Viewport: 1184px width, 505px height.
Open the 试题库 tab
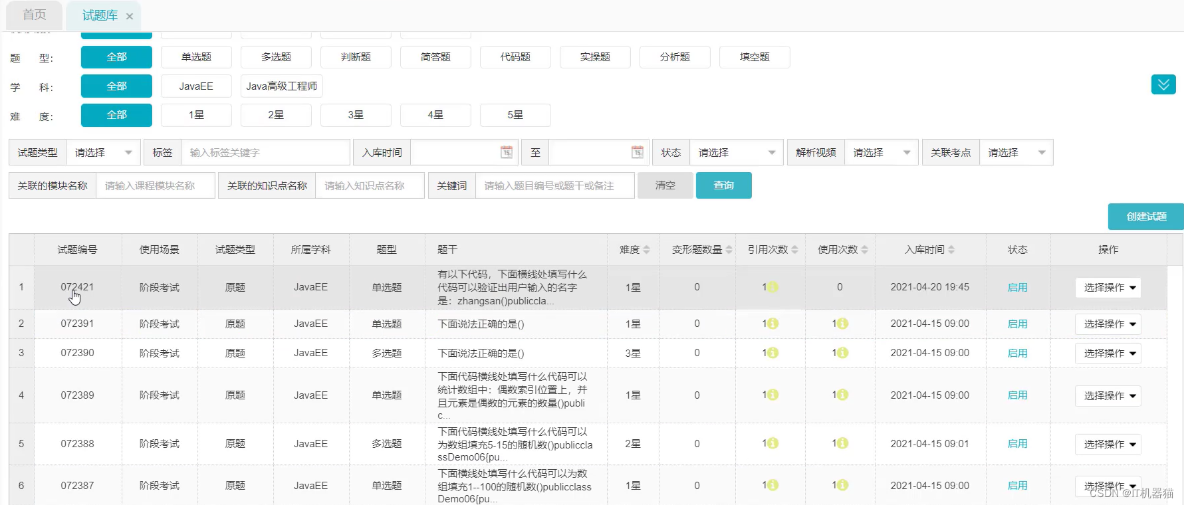coord(100,15)
